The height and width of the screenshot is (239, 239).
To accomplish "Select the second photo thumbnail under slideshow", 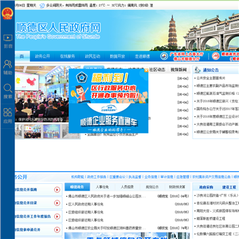I will (x=33, y=131).
